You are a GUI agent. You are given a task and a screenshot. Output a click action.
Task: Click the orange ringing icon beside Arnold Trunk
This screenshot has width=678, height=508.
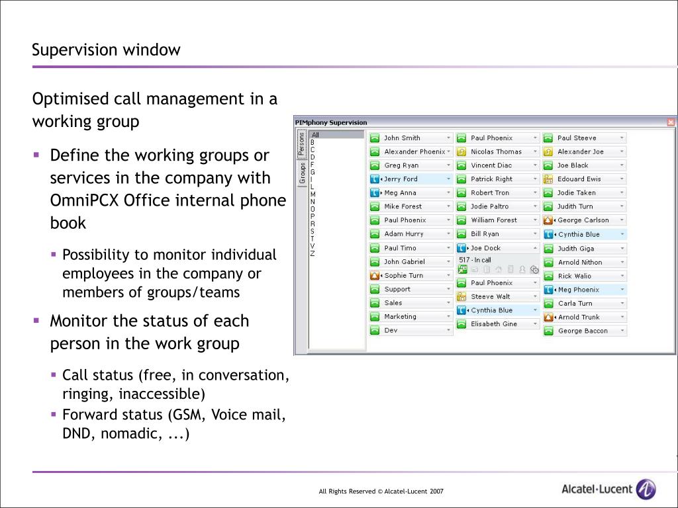pos(548,317)
